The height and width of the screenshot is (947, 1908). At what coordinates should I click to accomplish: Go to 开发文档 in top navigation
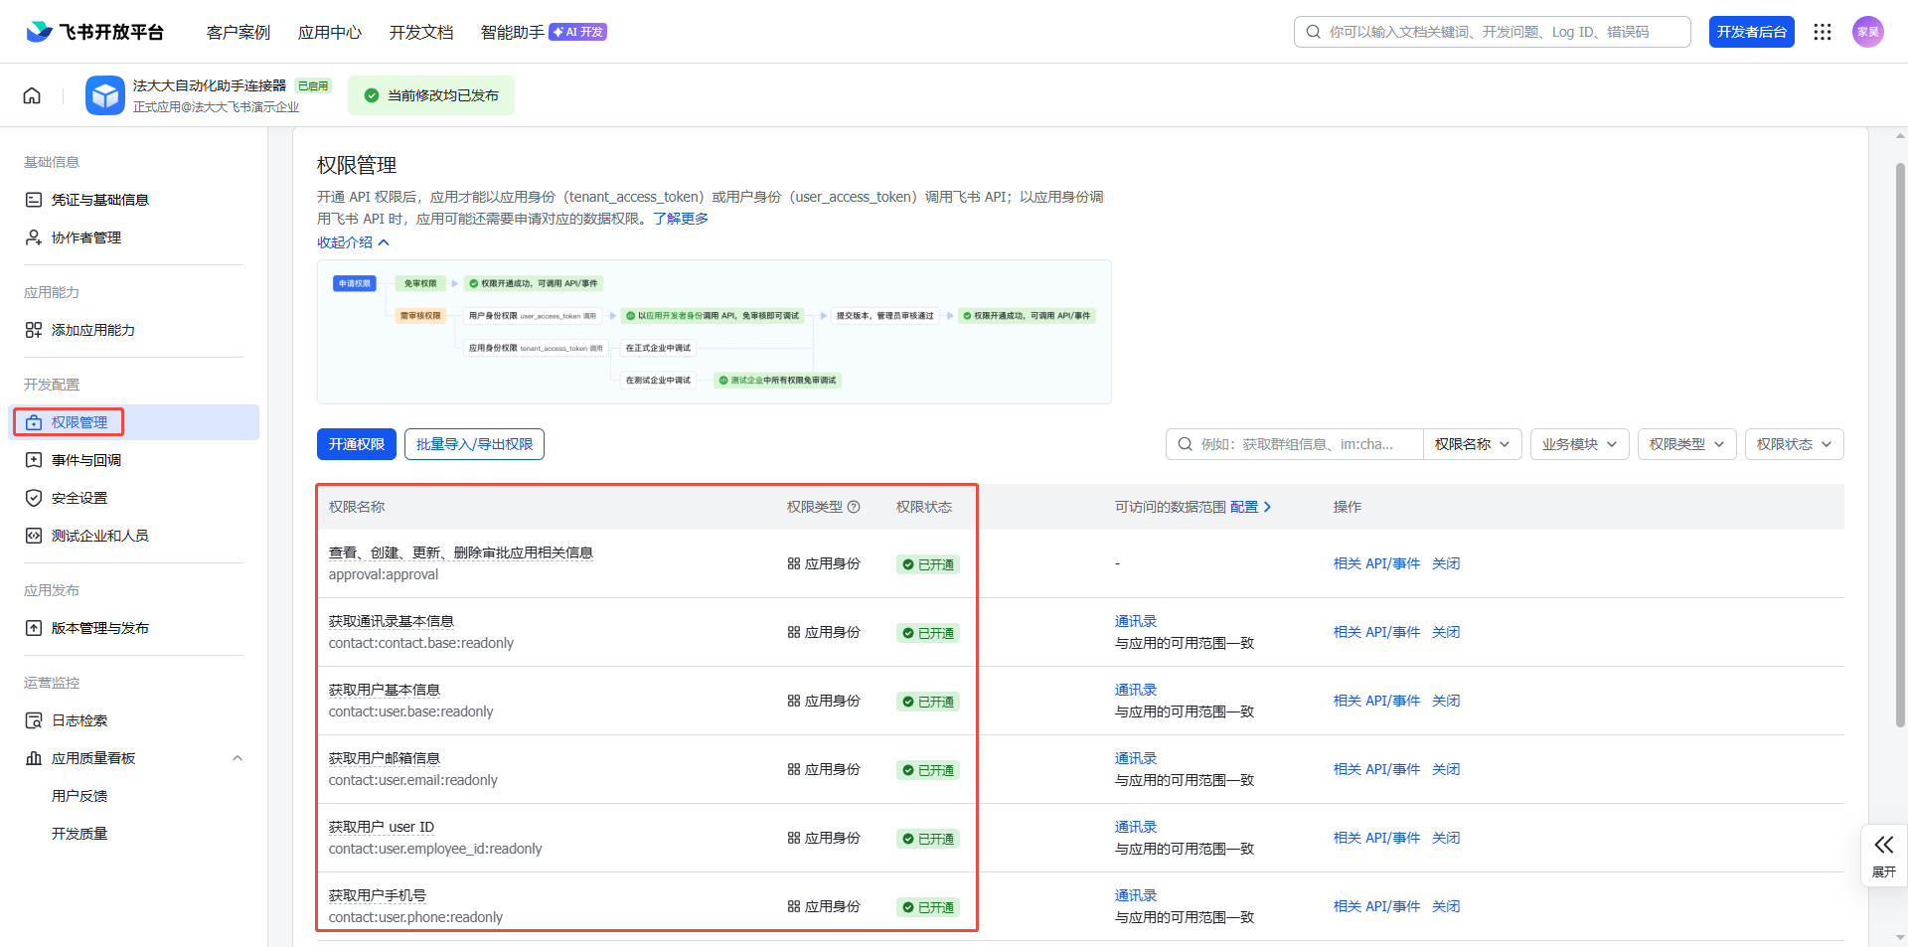point(421,32)
